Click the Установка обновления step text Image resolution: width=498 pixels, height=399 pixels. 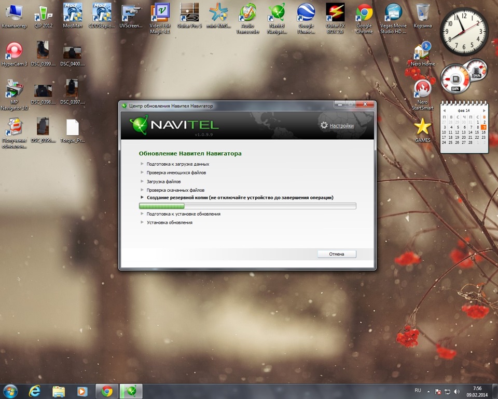click(170, 223)
